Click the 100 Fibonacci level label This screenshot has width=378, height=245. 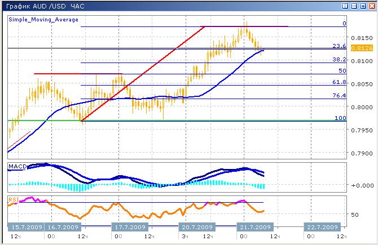340,117
